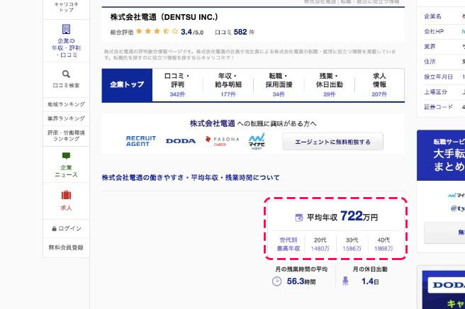Image resolution: width=465 pixels, height=309 pixels.
Task: Click ログイン text in the sidebar
Action: pyautogui.click(x=69, y=229)
